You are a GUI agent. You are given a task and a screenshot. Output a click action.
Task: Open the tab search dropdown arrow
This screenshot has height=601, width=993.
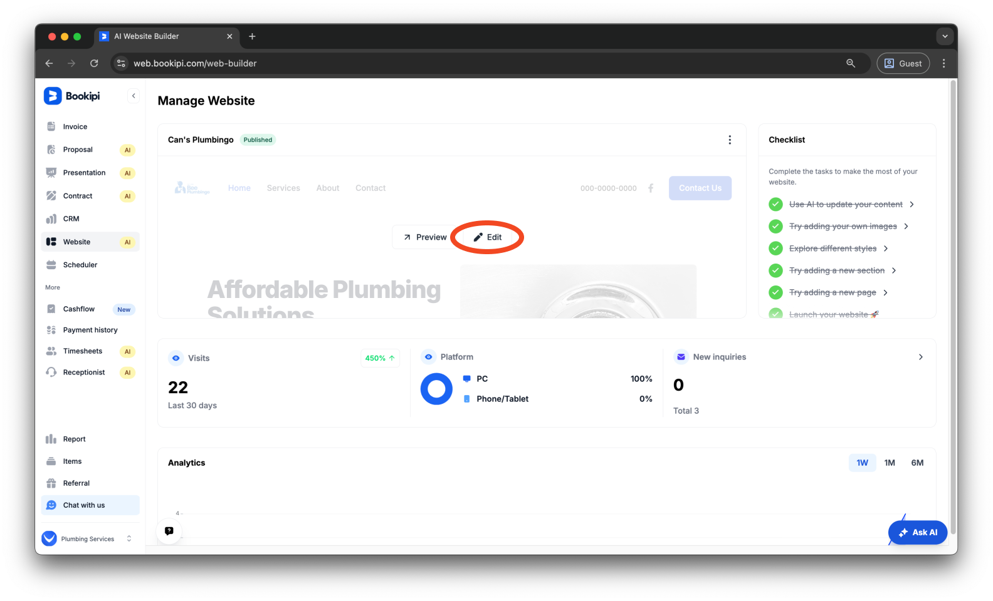point(945,36)
